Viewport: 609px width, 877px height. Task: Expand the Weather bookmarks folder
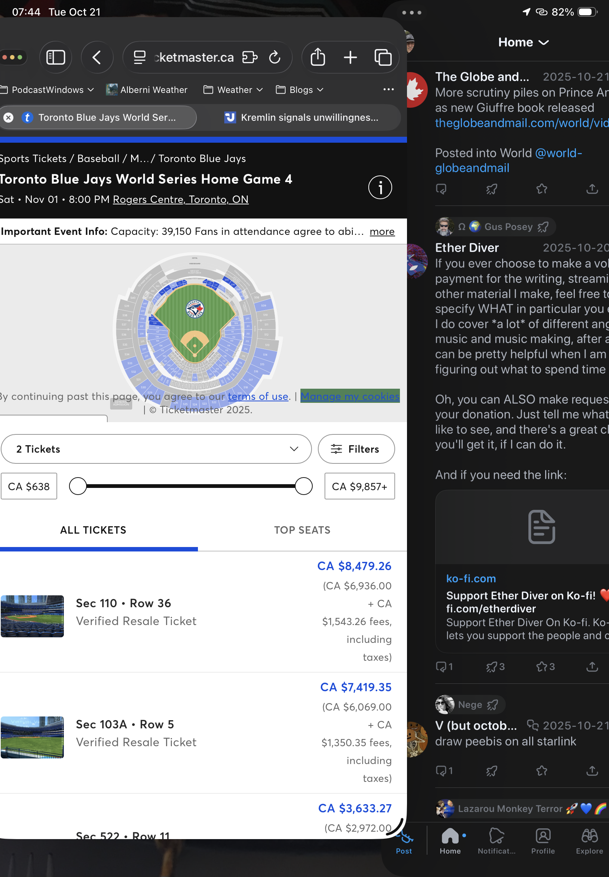point(234,90)
